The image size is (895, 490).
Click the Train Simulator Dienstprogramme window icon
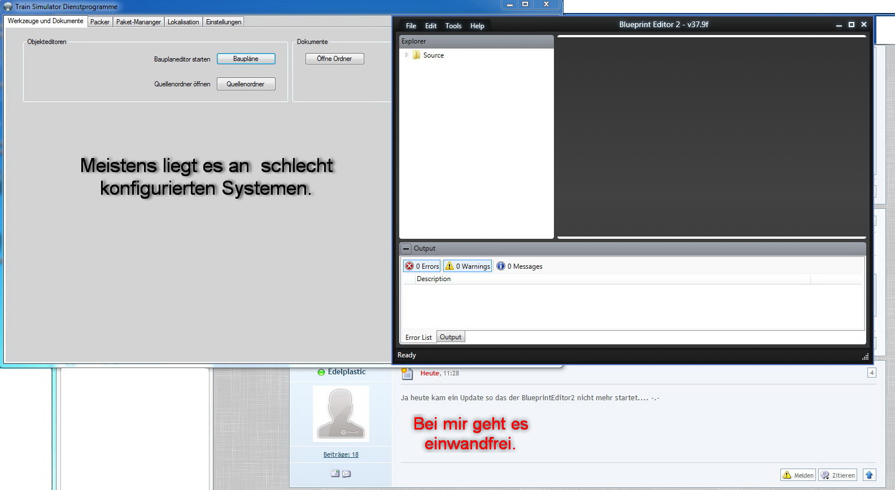click(8, 7)
